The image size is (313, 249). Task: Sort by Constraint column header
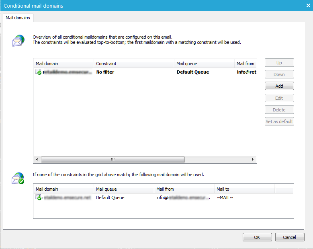coord(134,64)
